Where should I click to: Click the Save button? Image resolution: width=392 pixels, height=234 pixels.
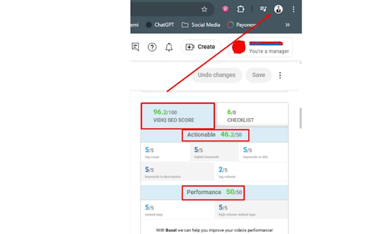(x=258, y=75)
